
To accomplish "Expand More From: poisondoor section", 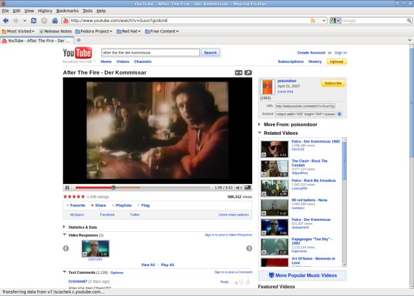I will [x=259, y=124].
